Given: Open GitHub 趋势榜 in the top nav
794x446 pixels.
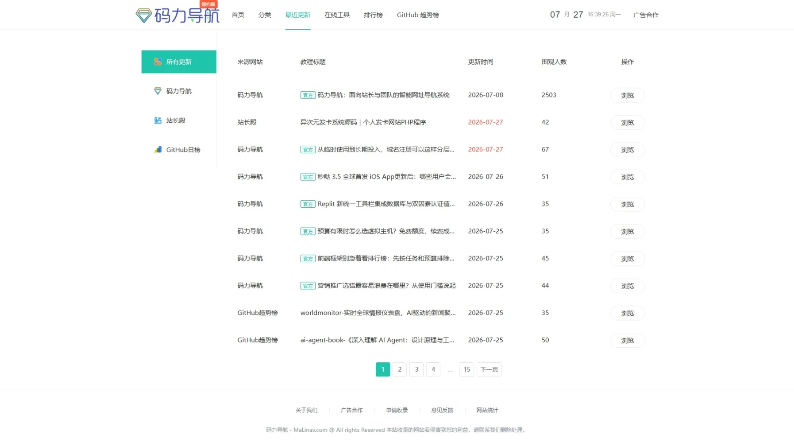Looking at the screenshot, I should tap(418, 15).
